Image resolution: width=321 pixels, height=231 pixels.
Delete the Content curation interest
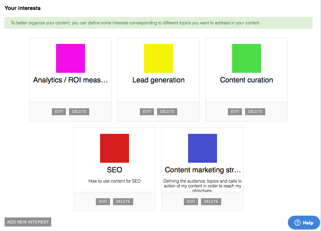(x=255, y=112)
